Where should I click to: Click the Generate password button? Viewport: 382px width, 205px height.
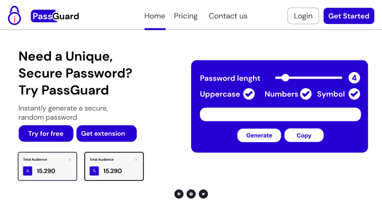(x=259, y=135)
